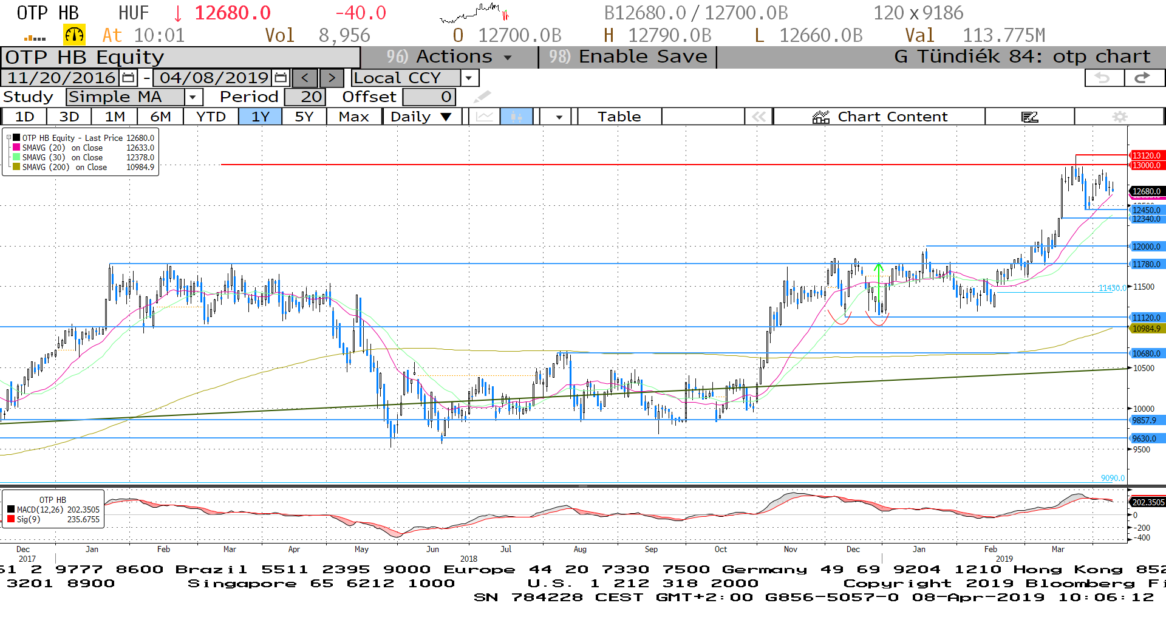Click the magenta SMAVG (20) swatch

[x=17, y=148]
